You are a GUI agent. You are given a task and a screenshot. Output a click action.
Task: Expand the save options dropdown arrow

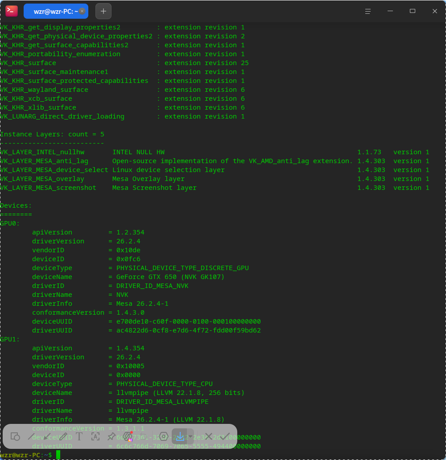tap(190, 436)
